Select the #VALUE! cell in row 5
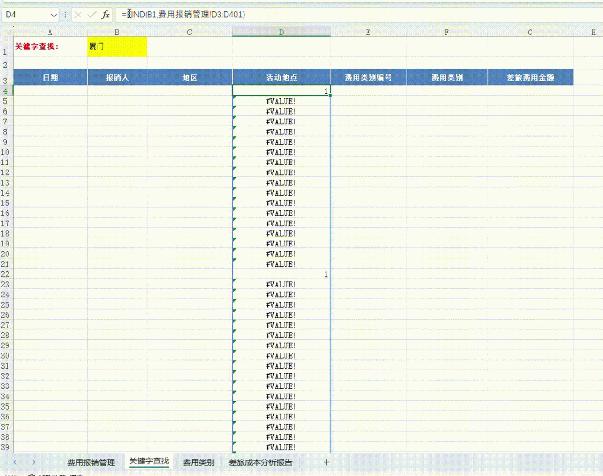The image size is (603, 476). click(281, 101)
